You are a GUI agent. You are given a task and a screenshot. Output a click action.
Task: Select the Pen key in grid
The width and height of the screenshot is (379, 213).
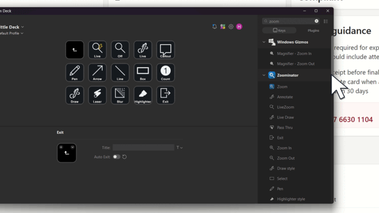(x=74, y=72)
